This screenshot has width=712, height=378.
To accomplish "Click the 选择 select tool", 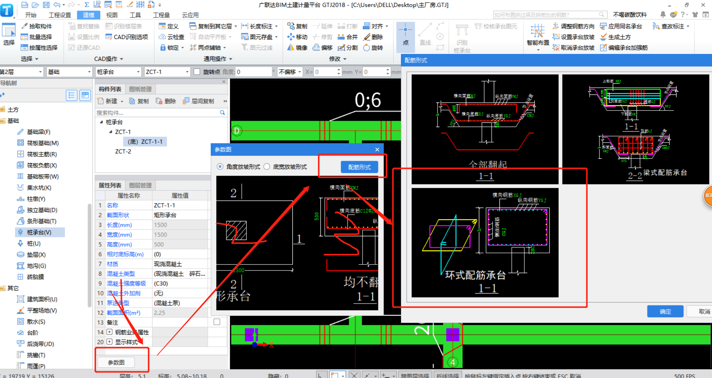I will pyautogui.click(x=9, y=34).
